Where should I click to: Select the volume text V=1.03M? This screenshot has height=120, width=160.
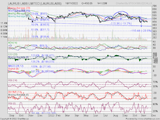pos(102,3)
